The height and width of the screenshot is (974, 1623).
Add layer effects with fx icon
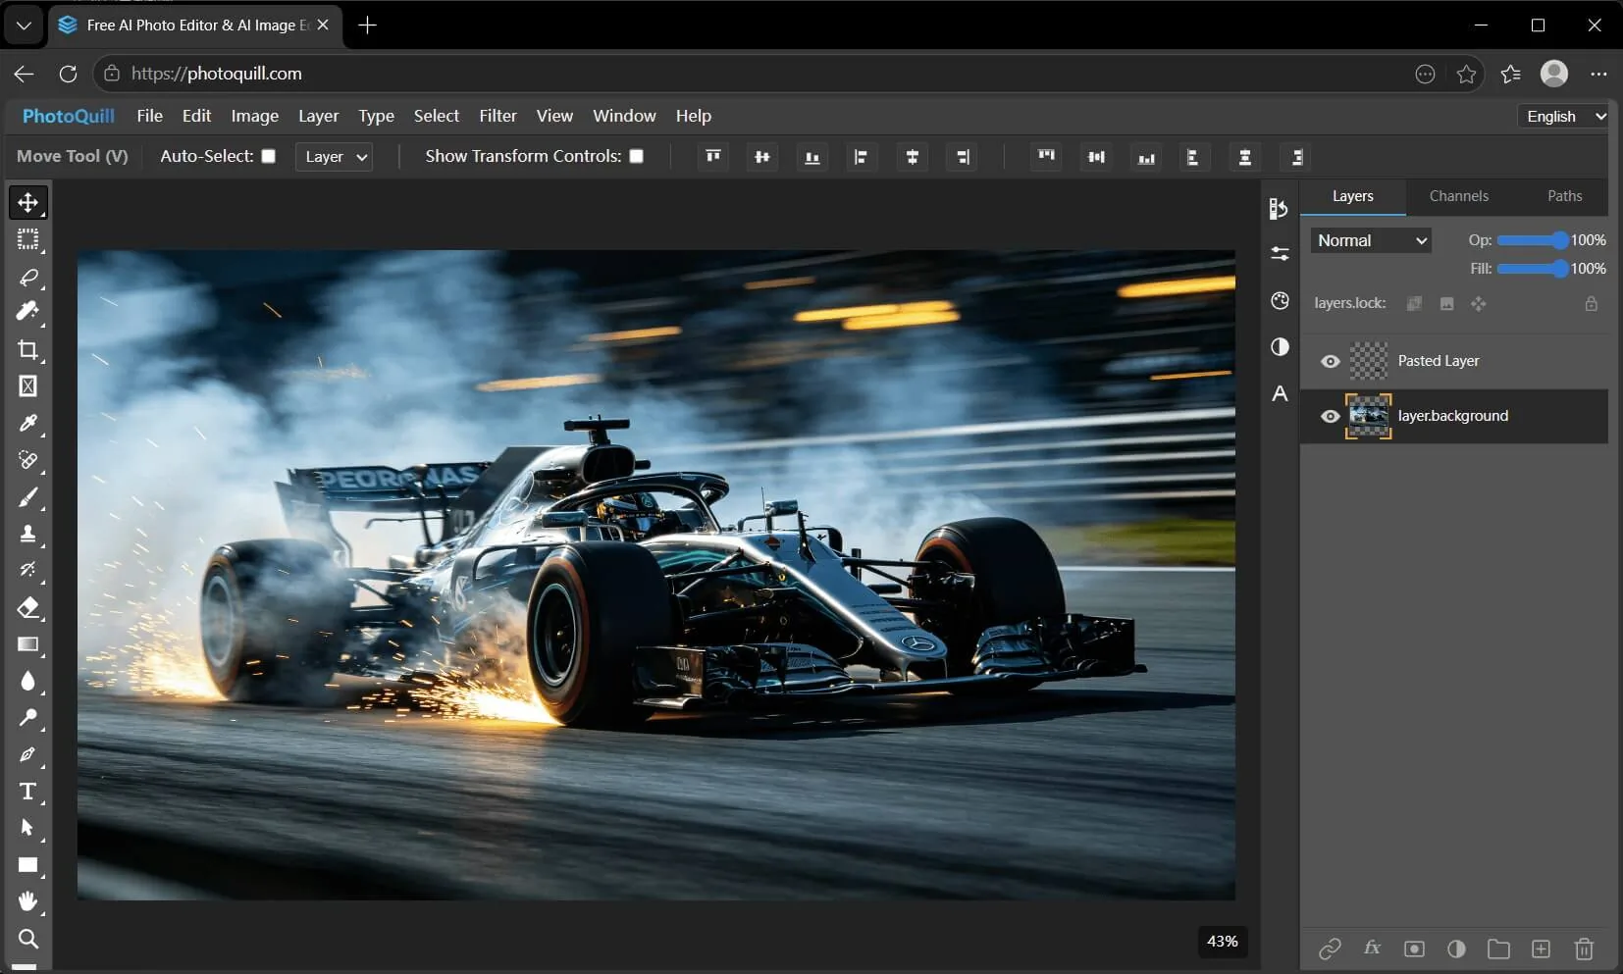pos(1372,948)
